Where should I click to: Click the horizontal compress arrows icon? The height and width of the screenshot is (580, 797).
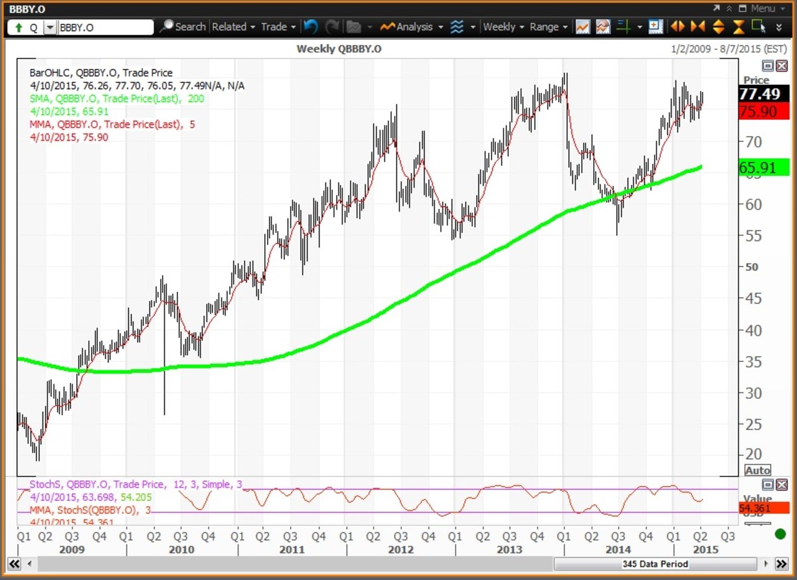[697, 27]
